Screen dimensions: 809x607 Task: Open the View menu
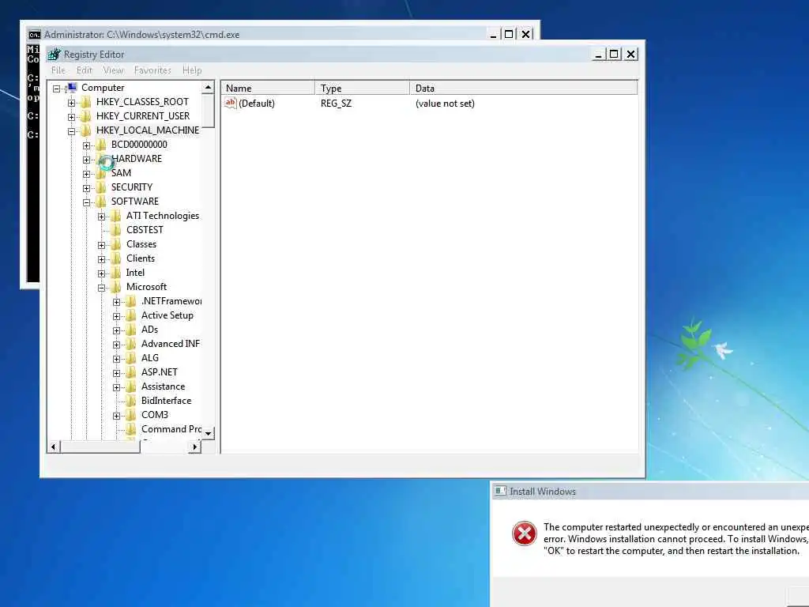(x=113, y=70)
